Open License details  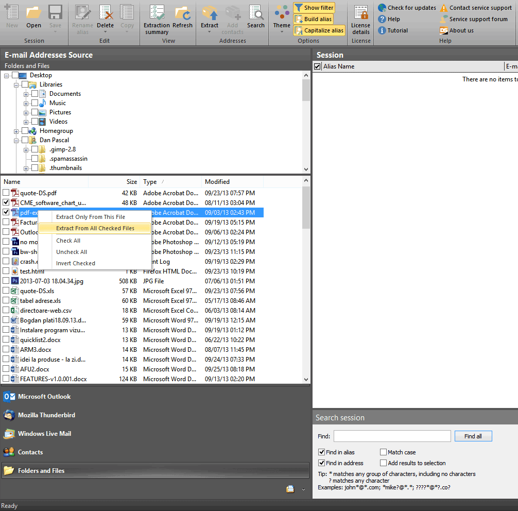point(361,20)
